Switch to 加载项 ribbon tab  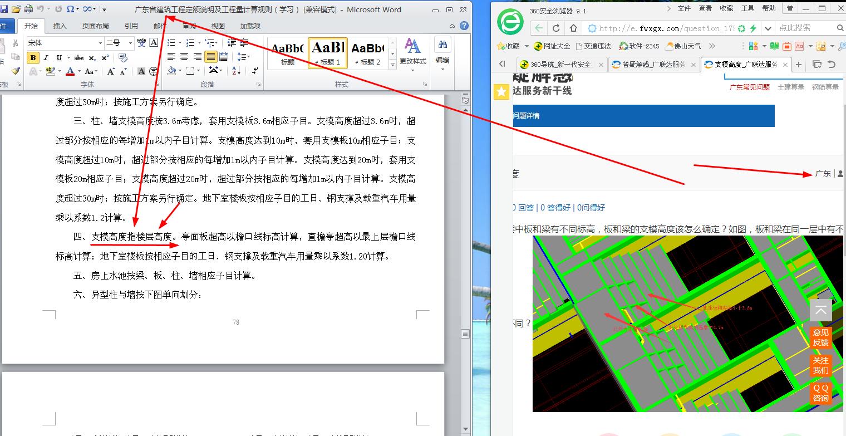pyautogui.click(x=250, y=26)
